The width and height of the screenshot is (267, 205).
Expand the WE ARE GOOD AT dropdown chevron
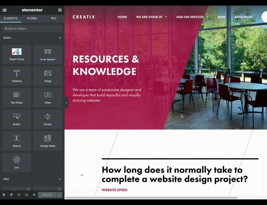166,17
